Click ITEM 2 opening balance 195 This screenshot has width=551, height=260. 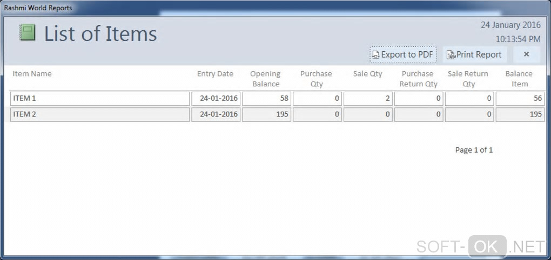coord(267,115)
